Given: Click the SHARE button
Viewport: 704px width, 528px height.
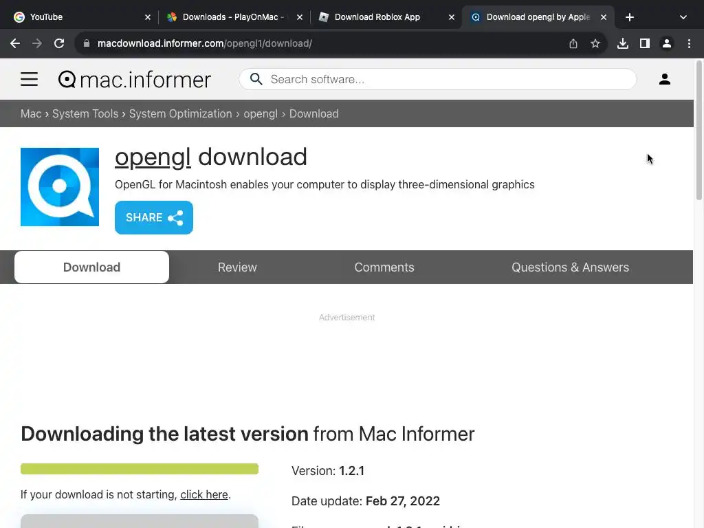Looking at the screenshot, I should click(154, 217).
